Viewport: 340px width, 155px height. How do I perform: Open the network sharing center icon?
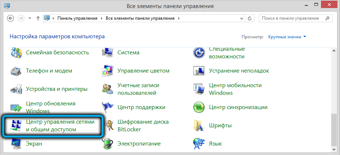(16, 125)
